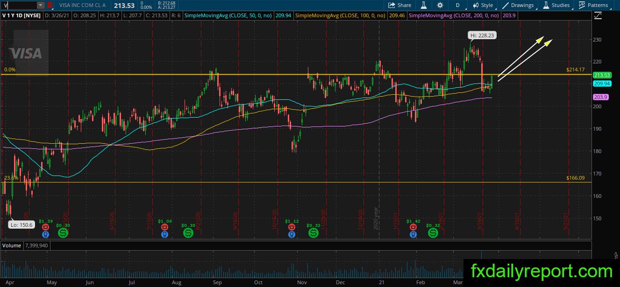
Task: Click the 0.0% Fibonacci label
Action: [x=10, y=70]
